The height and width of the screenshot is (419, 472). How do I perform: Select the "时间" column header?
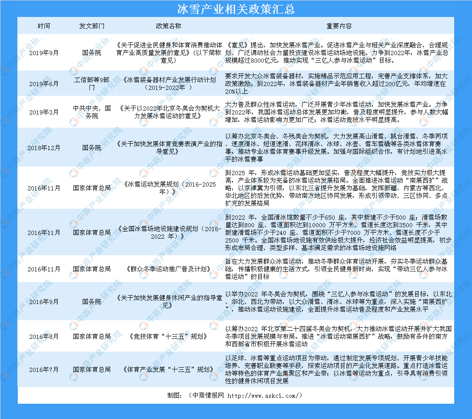click(44, 26)
